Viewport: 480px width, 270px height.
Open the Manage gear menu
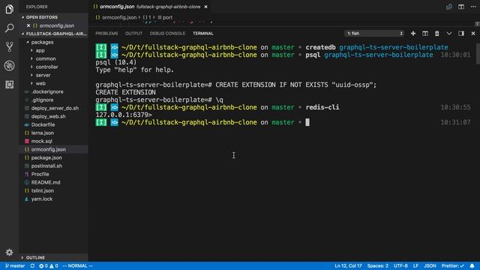click(x=9, y=252)
